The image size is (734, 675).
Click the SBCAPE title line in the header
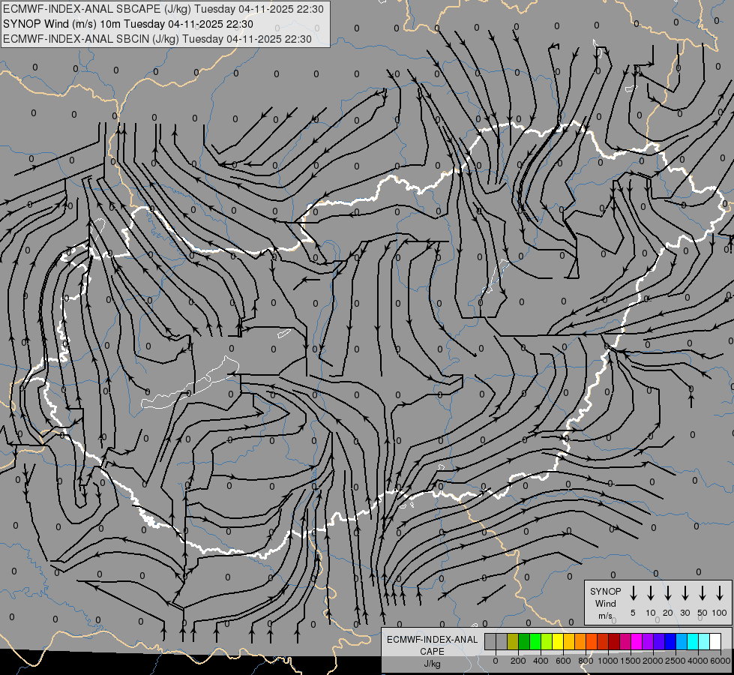pyautogui.click(x=163, y=9)
